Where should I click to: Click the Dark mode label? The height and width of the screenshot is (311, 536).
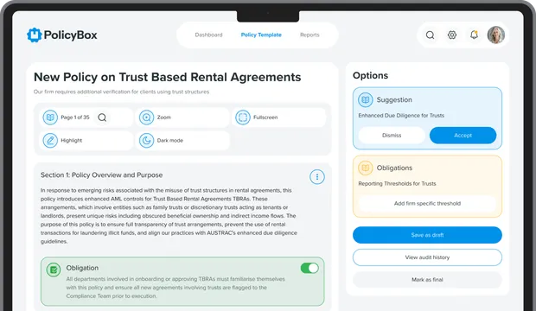170,141
